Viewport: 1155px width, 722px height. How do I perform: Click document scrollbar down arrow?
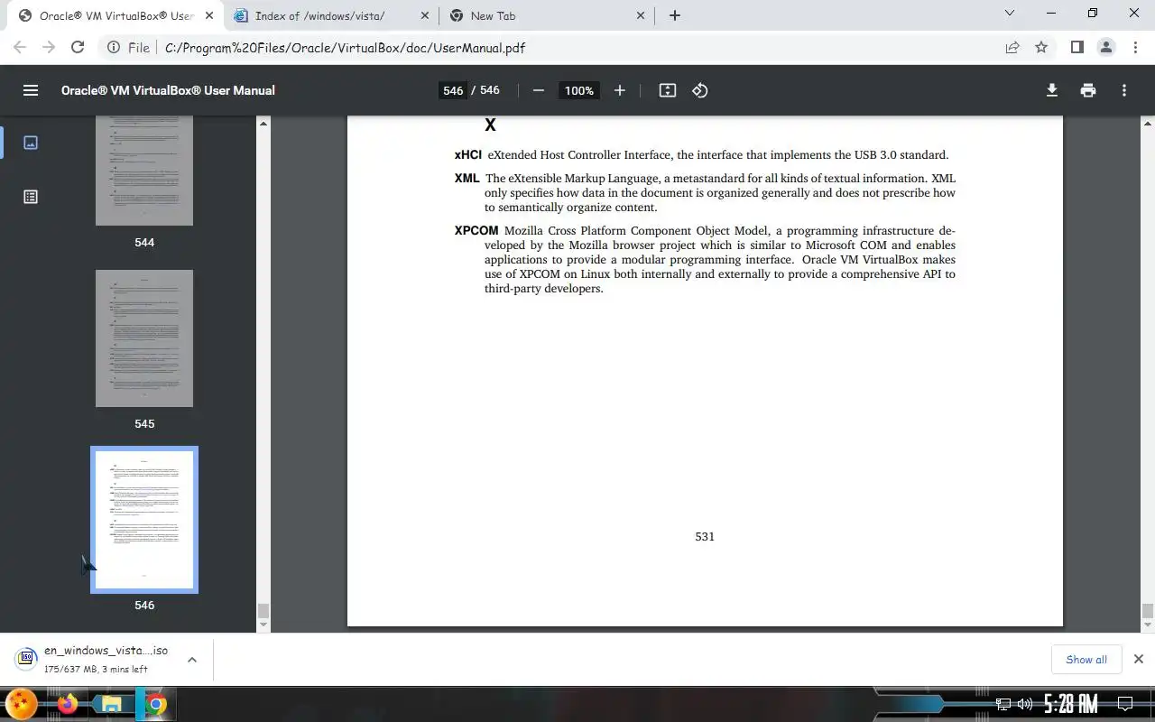(1148, 625)
